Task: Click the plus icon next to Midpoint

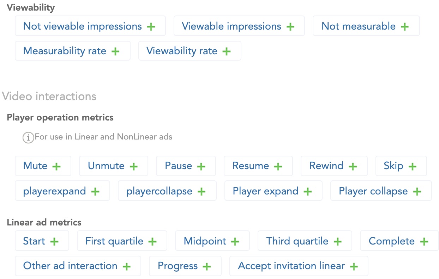Action: (x=235, y=242)
